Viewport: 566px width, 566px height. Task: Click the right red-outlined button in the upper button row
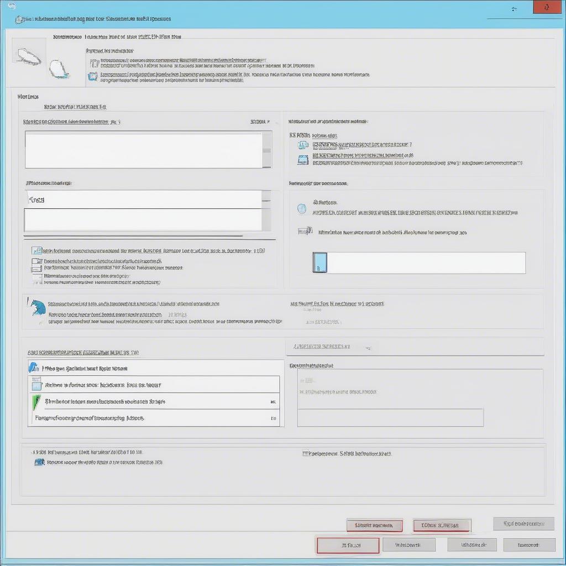pos(442,525)
